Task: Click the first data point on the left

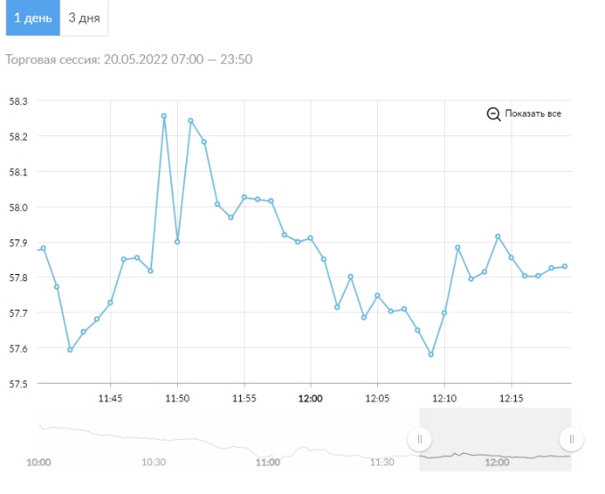Action: [43, 248]
